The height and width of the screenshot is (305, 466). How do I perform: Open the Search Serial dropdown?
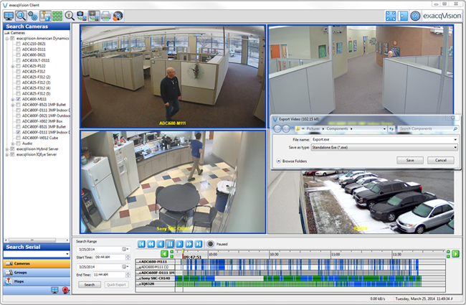point(67,254)
